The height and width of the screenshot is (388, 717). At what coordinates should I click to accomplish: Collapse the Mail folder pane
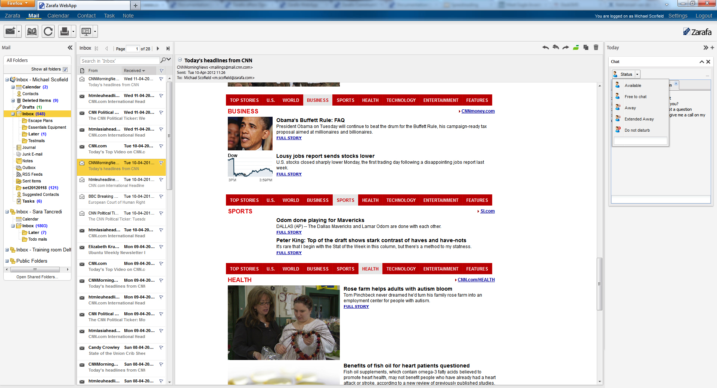(x=70, y=47)
